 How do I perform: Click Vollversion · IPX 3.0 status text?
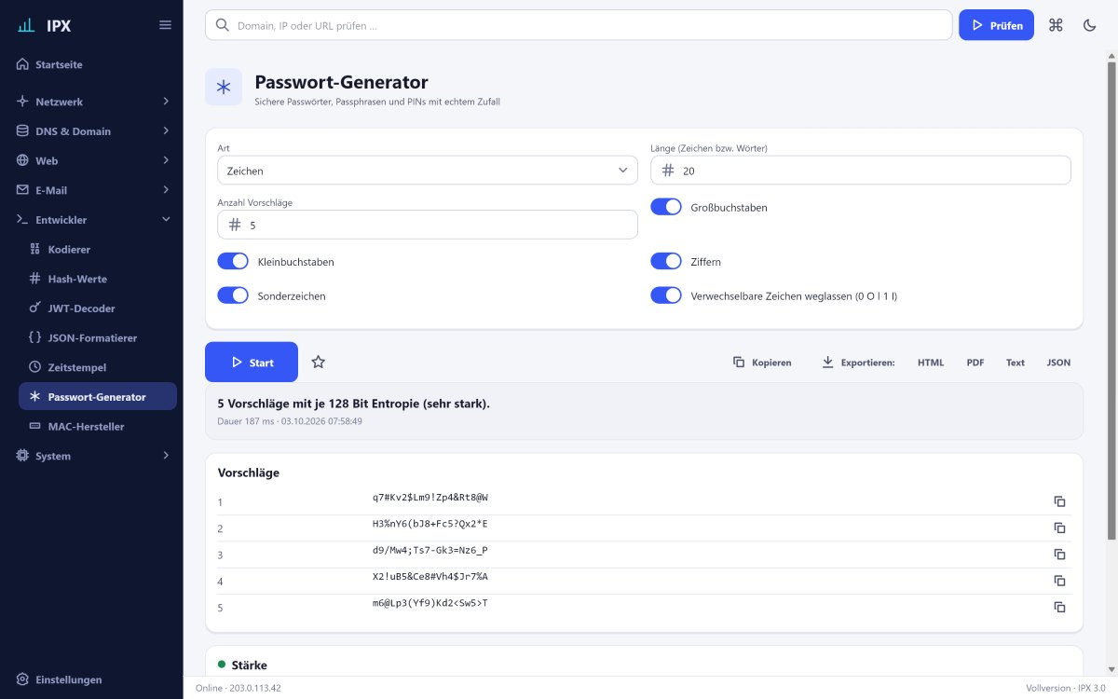[1066, 688]
